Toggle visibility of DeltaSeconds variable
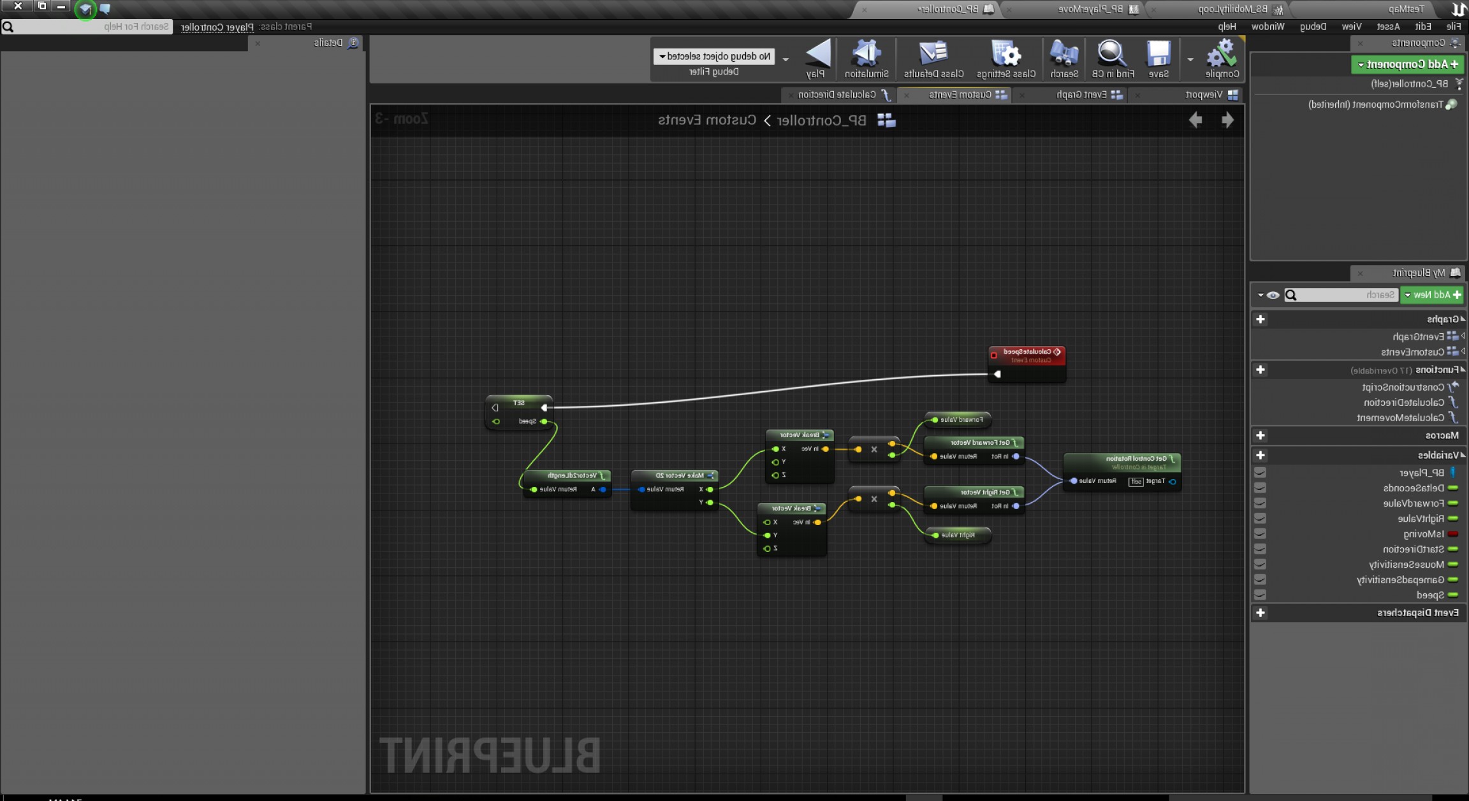Viewport: 1469px width, 801px height. 1260,488
